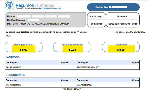Click the BANCO DE COSTA text
Viewport: 147px width, 94px height.
point(135,32)
